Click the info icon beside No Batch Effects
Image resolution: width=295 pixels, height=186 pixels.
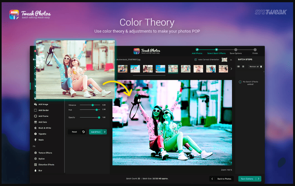coord(240,82)
